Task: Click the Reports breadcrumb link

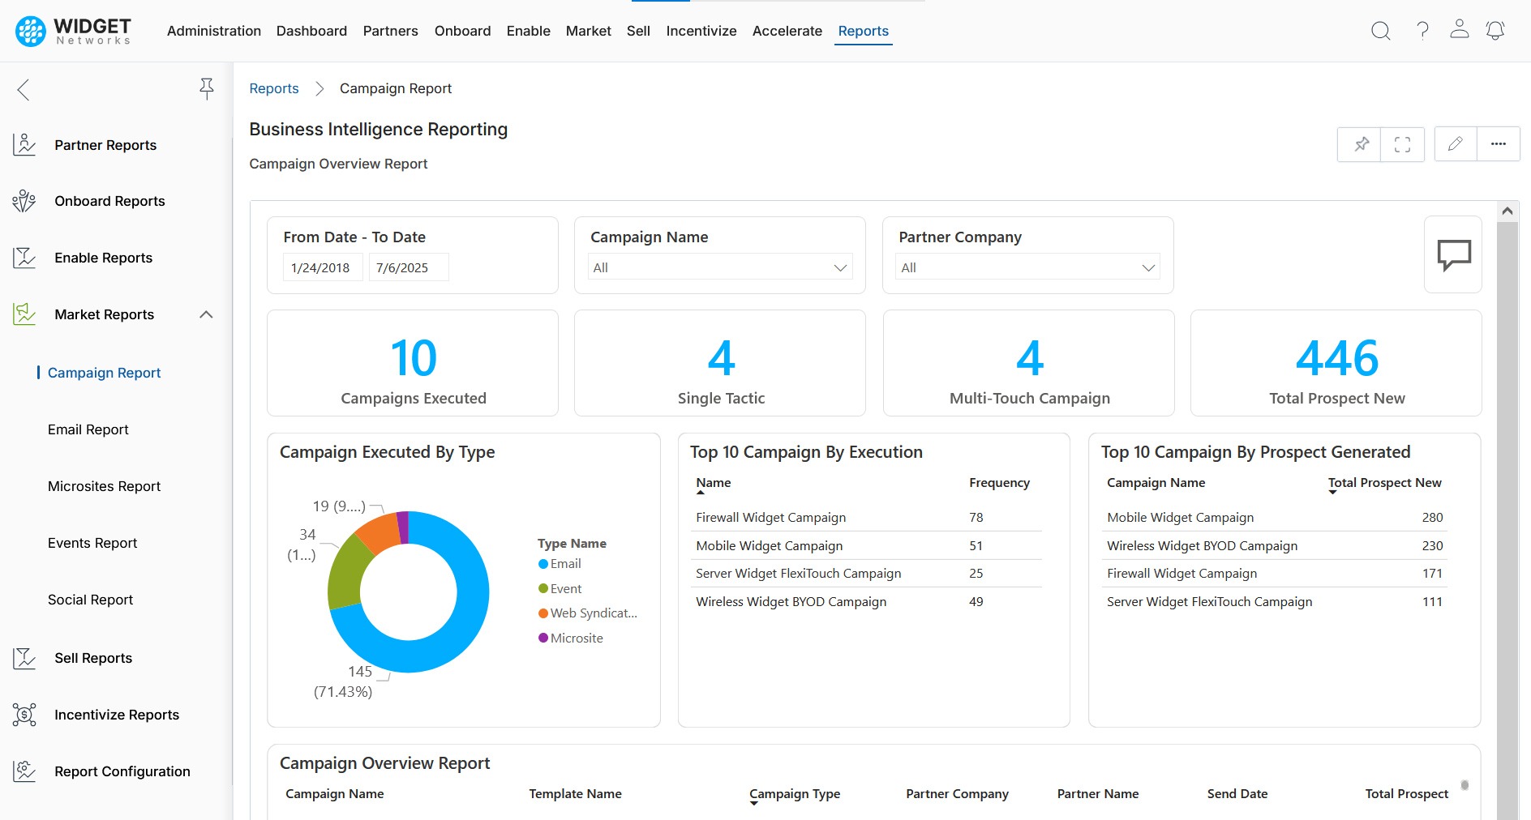Action: click(x=273, y=88)
